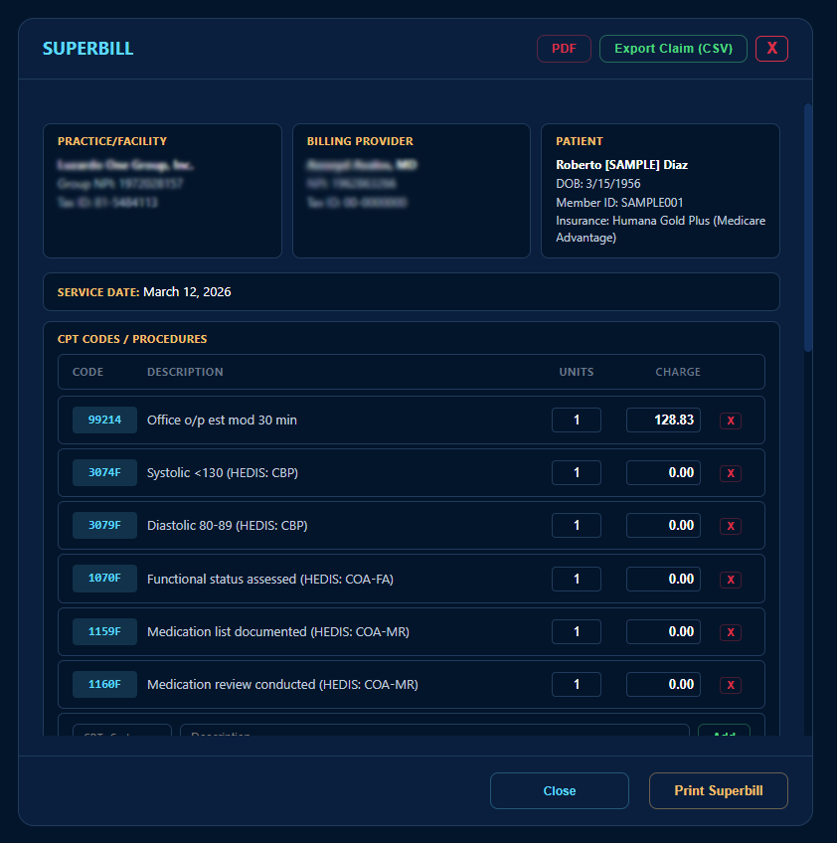Download the superbill as PDF
Image resolution: width=837 pixels, height=843 pixels.
563,48
